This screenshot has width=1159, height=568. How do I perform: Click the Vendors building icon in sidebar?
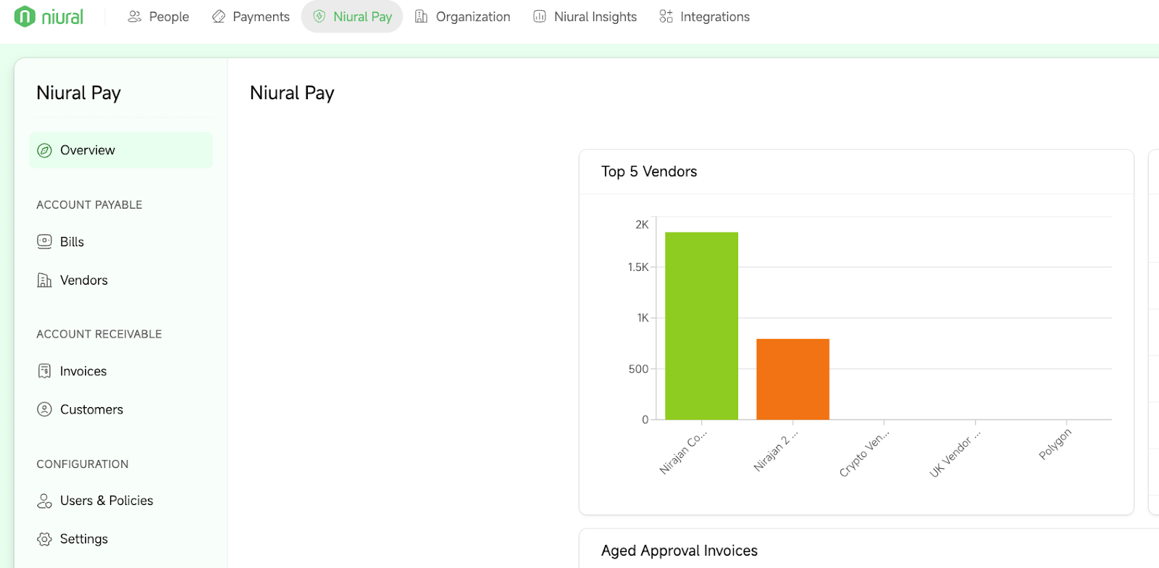(x=44, y=280)
